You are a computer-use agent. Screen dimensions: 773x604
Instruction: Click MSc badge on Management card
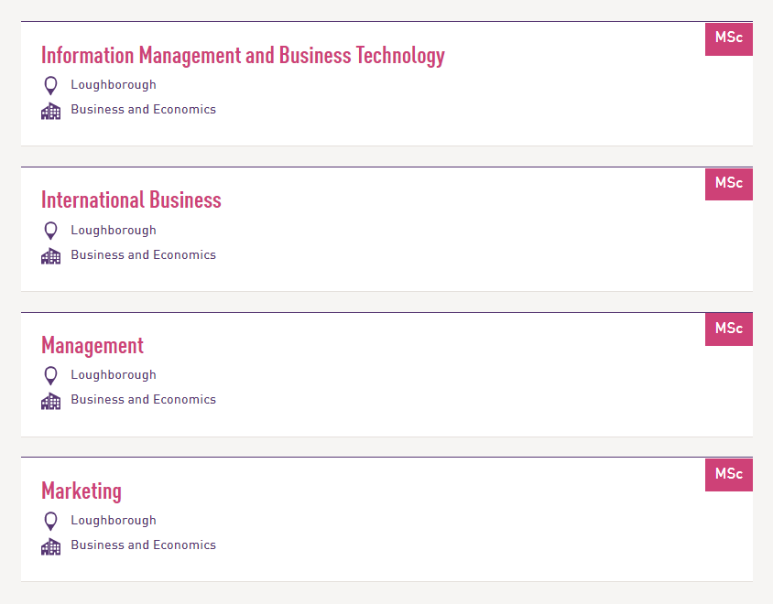(729, 329)
